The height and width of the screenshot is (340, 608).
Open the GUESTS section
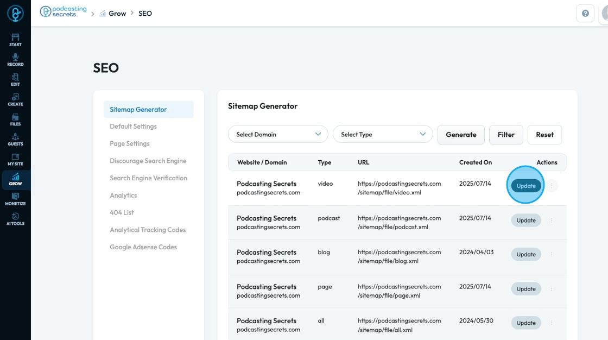pos(15,140)
